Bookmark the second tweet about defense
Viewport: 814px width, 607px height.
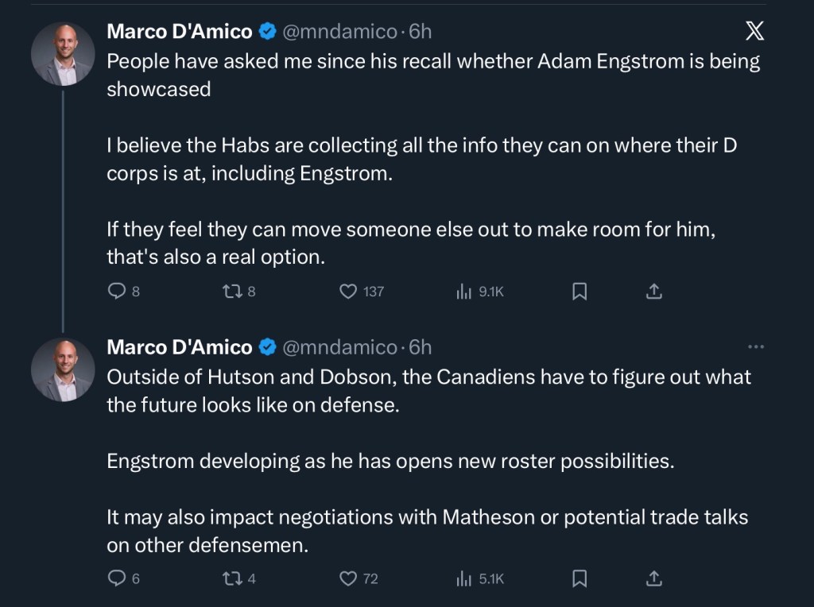coord(579,578)
